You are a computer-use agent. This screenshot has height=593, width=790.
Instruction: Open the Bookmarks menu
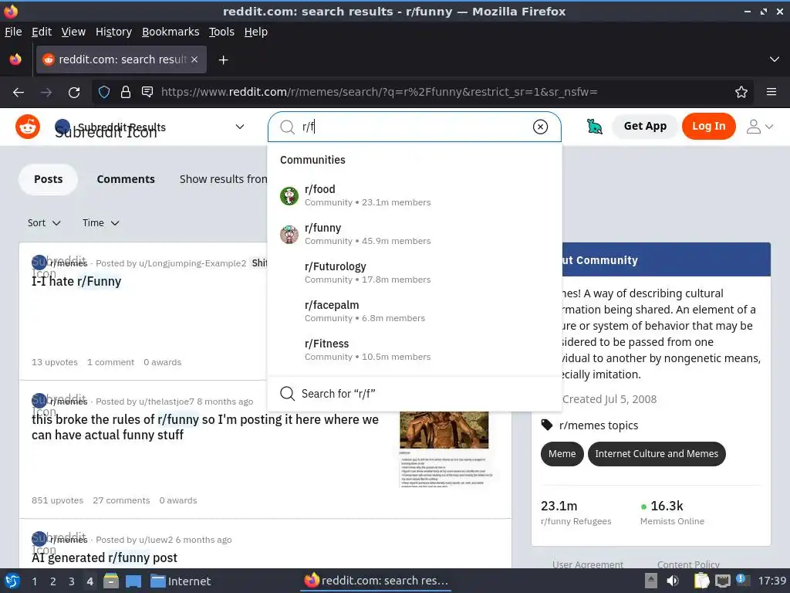[x=170, y=32]
